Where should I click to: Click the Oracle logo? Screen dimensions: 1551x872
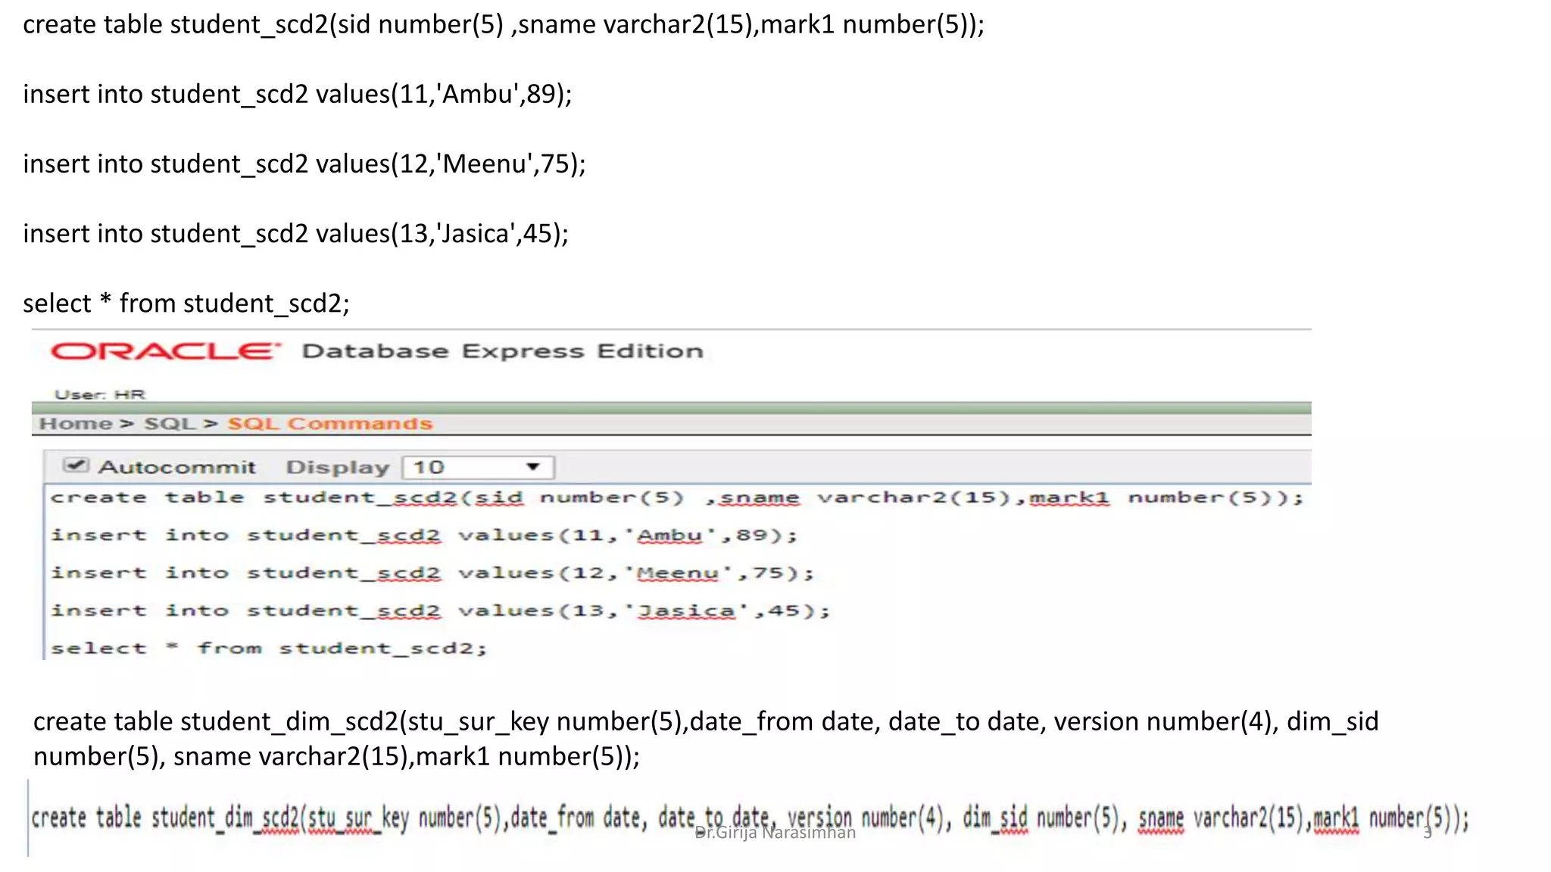click(164, 351)
